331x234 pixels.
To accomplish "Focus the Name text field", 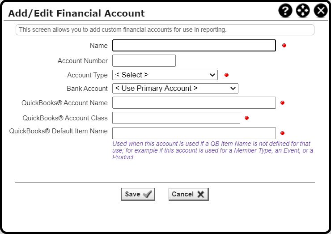I will coord(194,46).
